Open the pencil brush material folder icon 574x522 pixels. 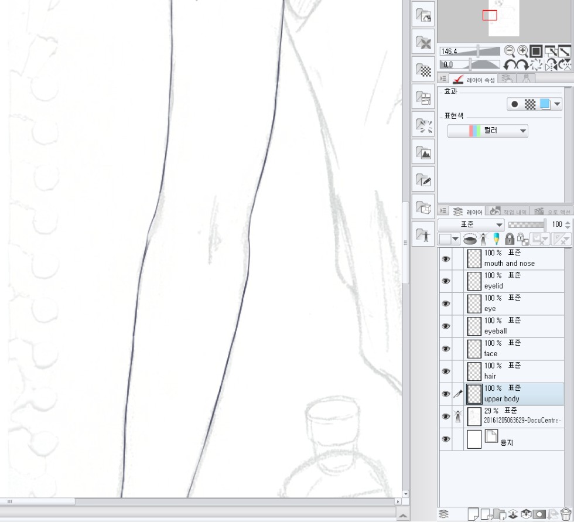tap(423, 180)
